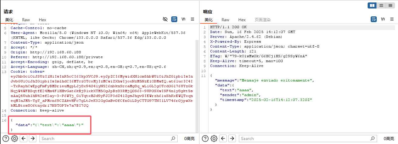Go to next match in response search
The image size is (398, 144).
(x=232, y=139)
